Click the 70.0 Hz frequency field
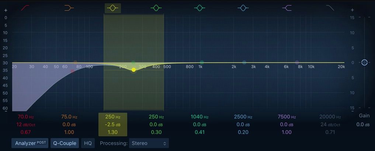This screenshot has width=375, height=151. [x=26, y=117]
